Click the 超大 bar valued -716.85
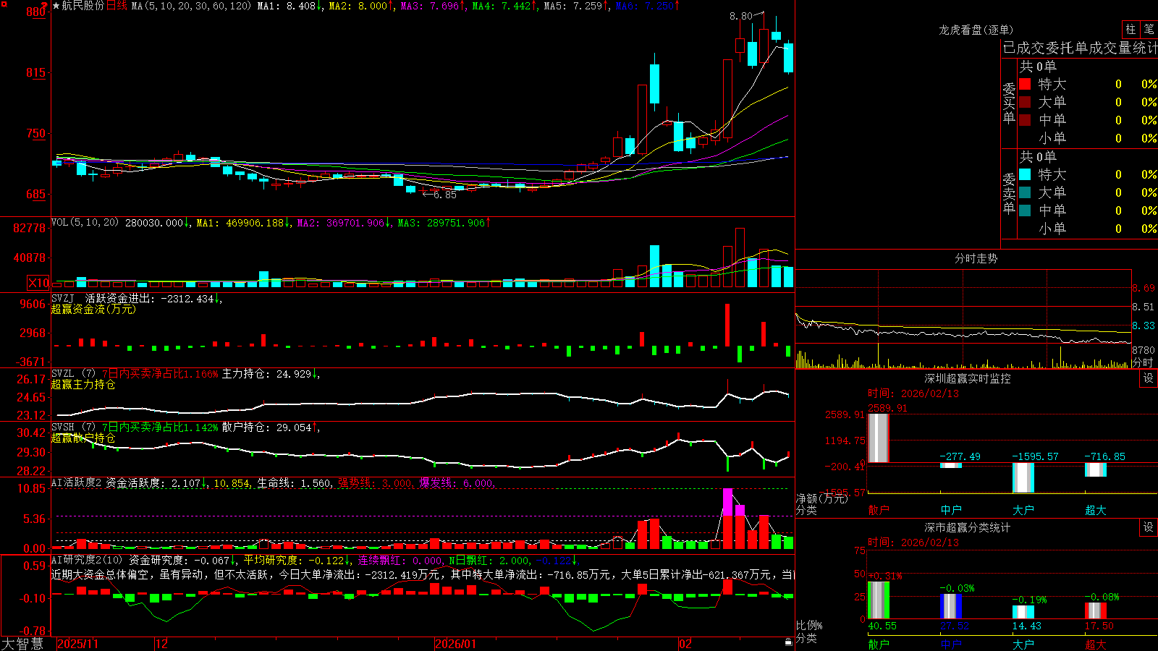This screenshot has height=651, width=1158. [x=1096, y=469]
